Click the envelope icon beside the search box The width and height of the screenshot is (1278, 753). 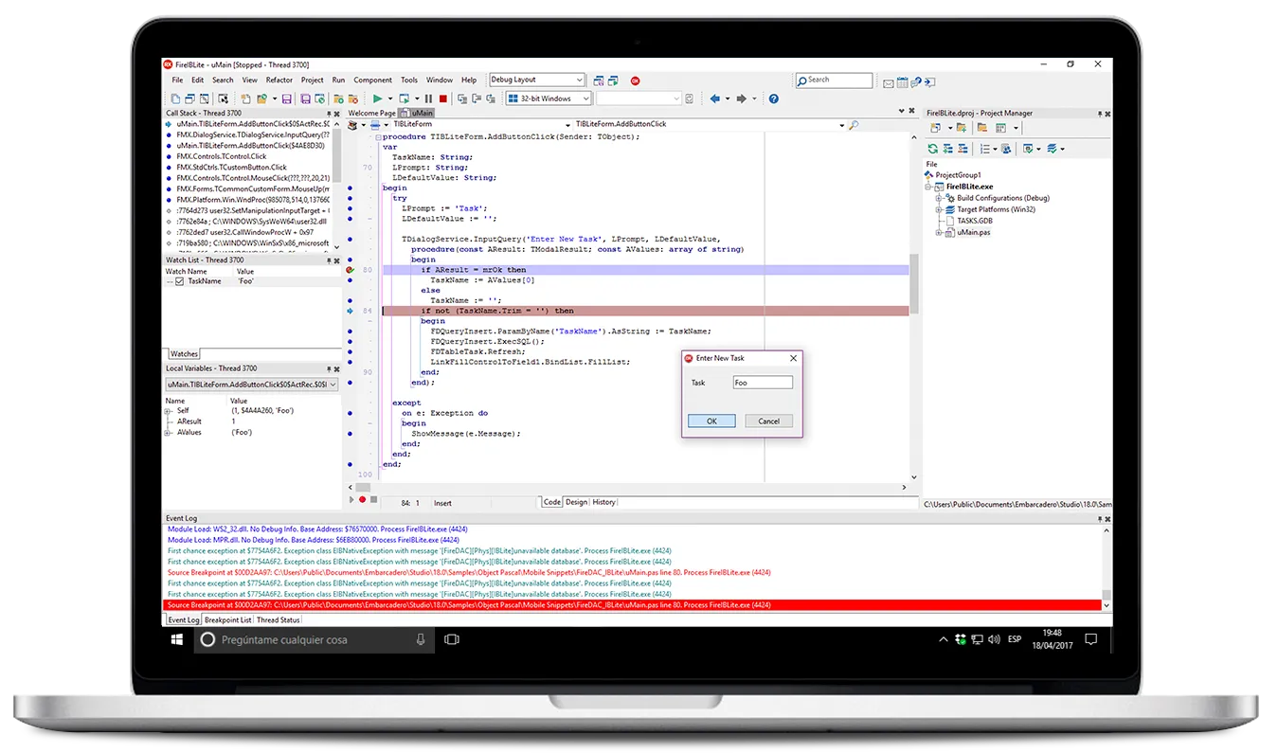pos(889,83)
